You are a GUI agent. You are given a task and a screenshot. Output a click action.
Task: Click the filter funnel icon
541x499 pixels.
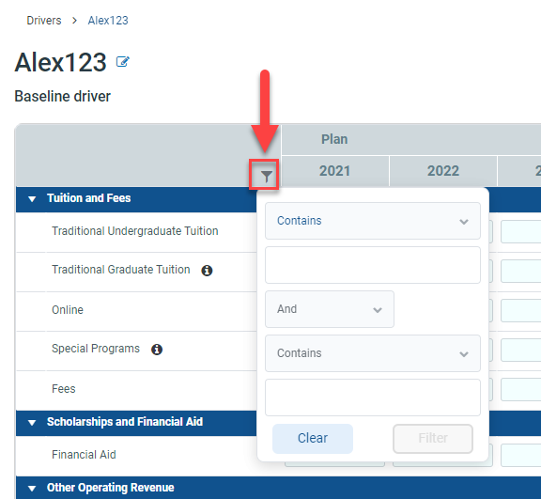(266, 177)
